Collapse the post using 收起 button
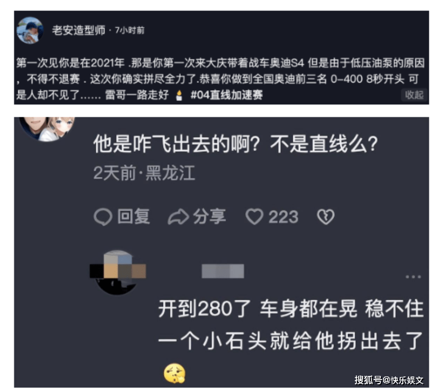Image resolution: width=433 pixels, height=390 pixels. [414, 95]
